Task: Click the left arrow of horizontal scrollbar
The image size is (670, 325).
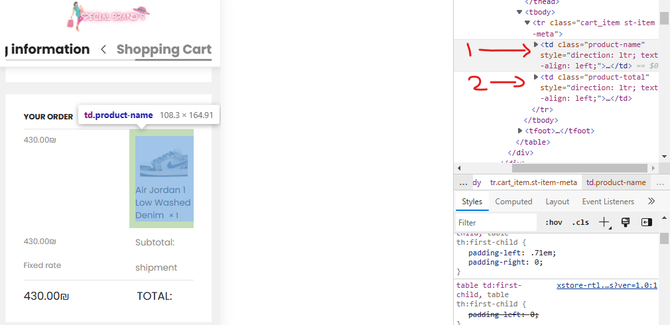Action: (460, 168)
